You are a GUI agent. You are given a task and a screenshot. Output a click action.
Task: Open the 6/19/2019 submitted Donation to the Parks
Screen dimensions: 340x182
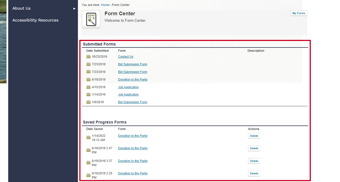pyautogui.click(x=133, y=79)
